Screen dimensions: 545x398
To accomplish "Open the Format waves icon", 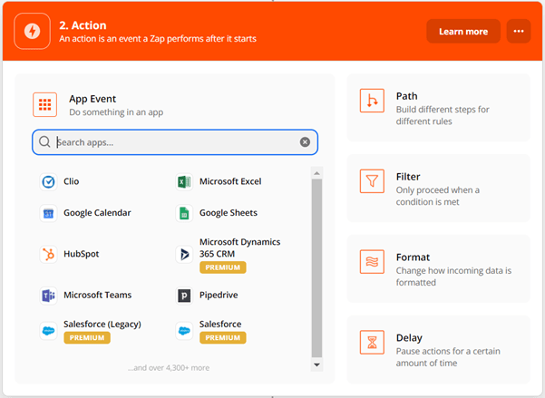I will pyautogui.click(x=372, y=262).
